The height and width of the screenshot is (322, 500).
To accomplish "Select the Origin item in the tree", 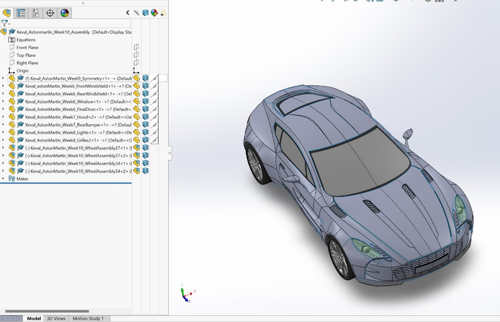I will point(22,71).
